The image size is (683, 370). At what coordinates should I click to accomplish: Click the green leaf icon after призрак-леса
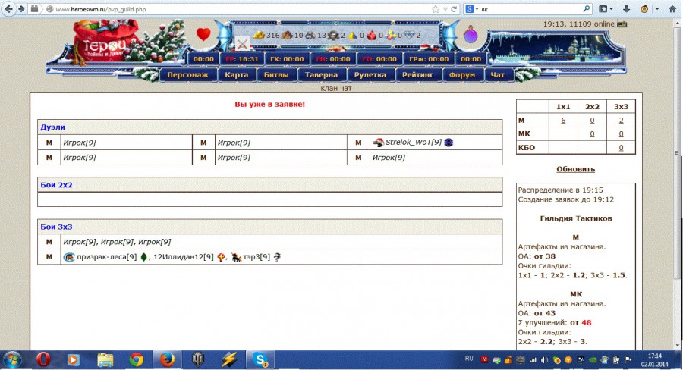143,258
